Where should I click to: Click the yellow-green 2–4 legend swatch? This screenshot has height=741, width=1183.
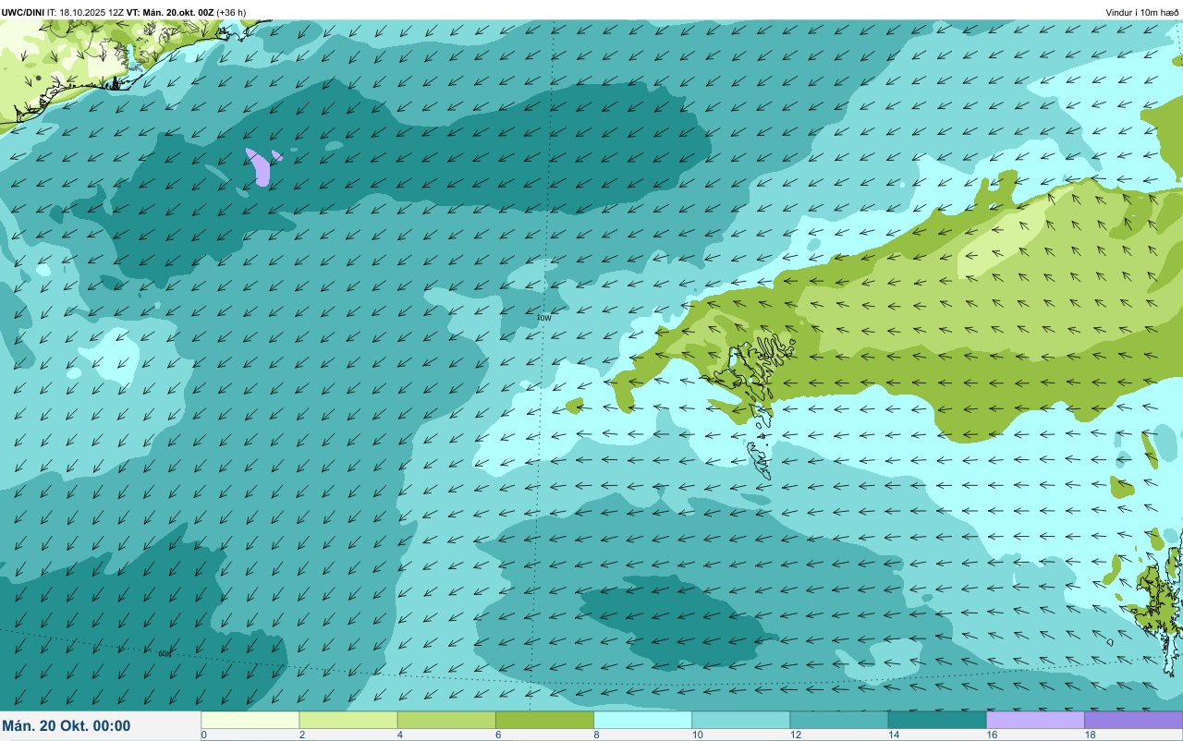348,720
